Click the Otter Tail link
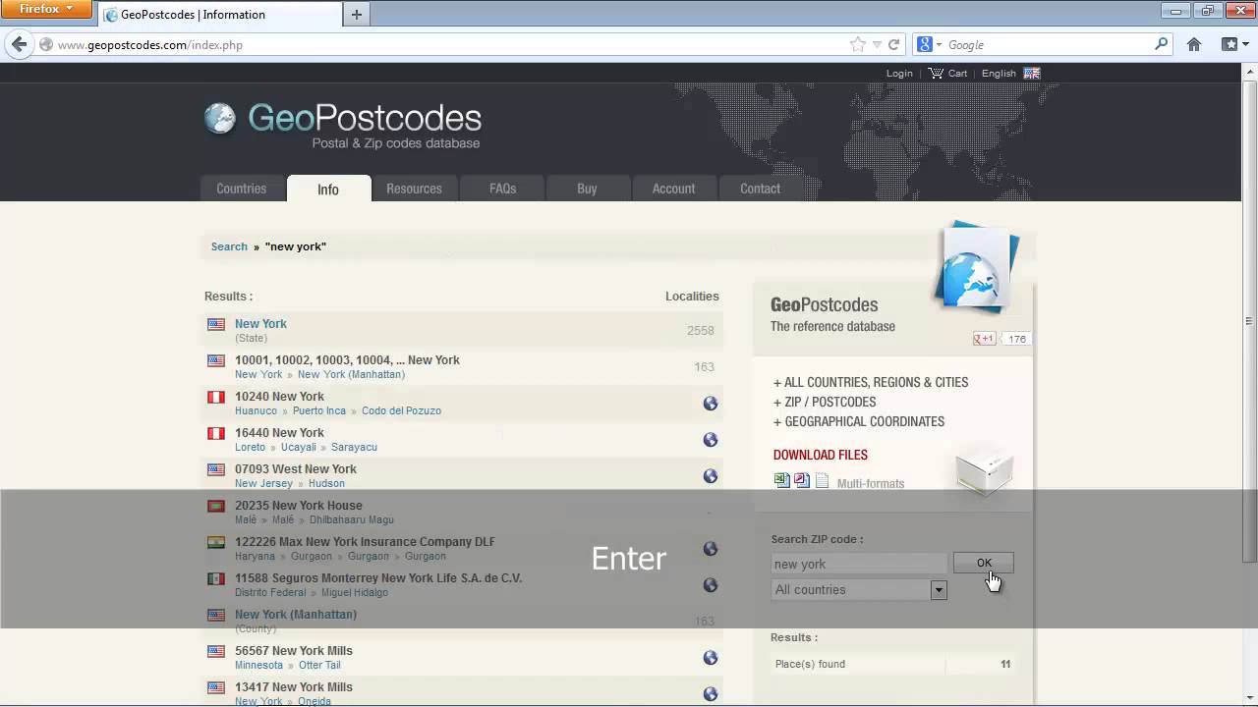This screenshot has width=1258, height=707. (319, 665)
